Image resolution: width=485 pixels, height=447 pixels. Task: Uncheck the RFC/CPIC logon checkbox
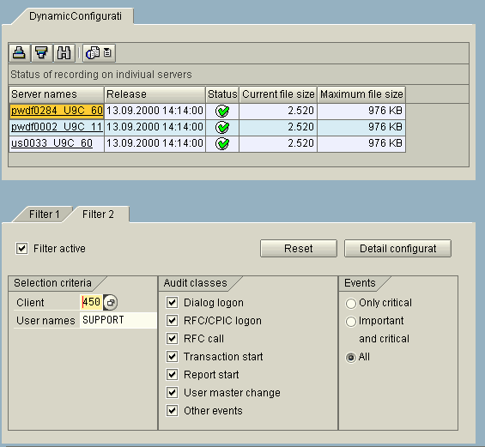[x=172, y=321]
